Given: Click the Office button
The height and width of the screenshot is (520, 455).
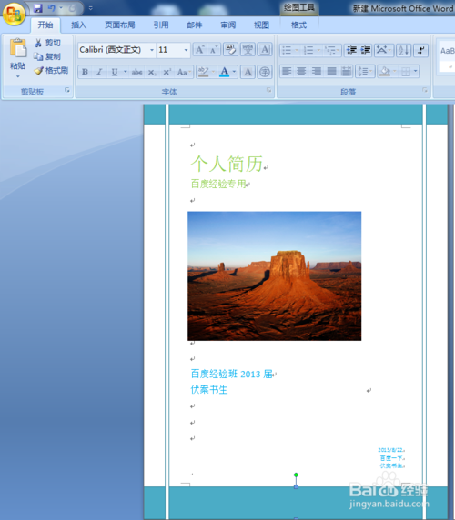Looking at the screenshot, I should (14, 14).
